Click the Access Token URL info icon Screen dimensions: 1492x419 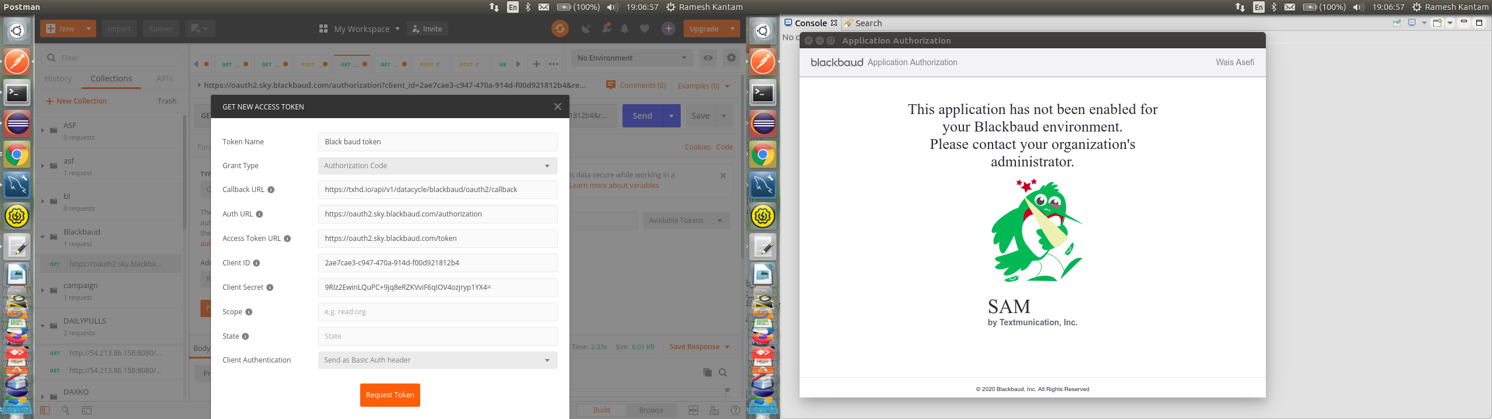[287, 239]
